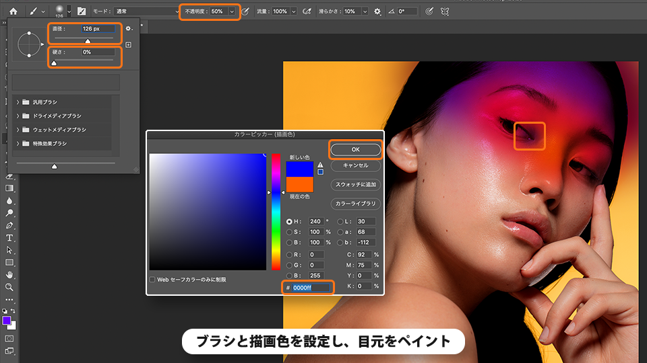The image size is (647, 363).
Task: Change the screen mode icon
Action: (9, 351)
